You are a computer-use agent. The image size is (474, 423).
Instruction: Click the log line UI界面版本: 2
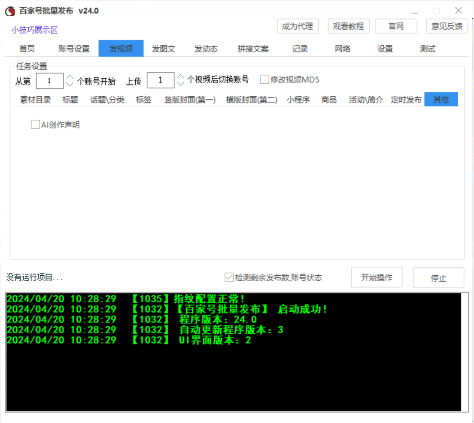[129, 340]
